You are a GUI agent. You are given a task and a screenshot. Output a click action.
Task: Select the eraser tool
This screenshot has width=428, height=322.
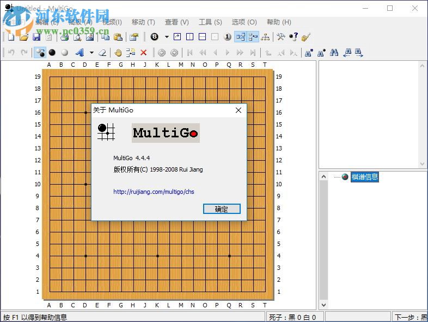[x=102, y=52]
